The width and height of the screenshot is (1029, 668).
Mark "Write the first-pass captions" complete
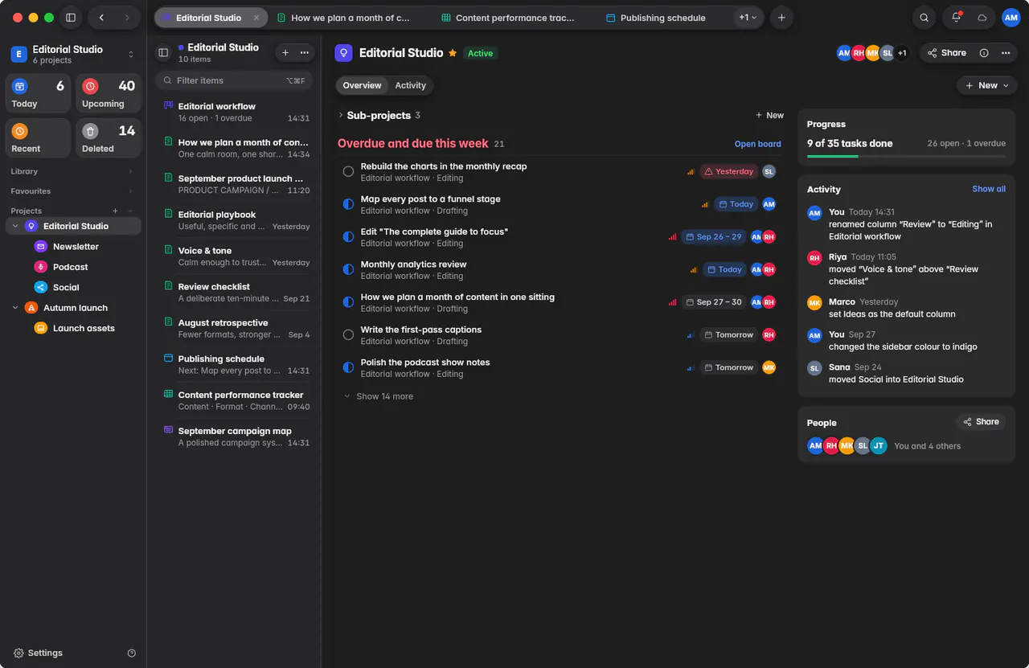click(x=348, y=335)
